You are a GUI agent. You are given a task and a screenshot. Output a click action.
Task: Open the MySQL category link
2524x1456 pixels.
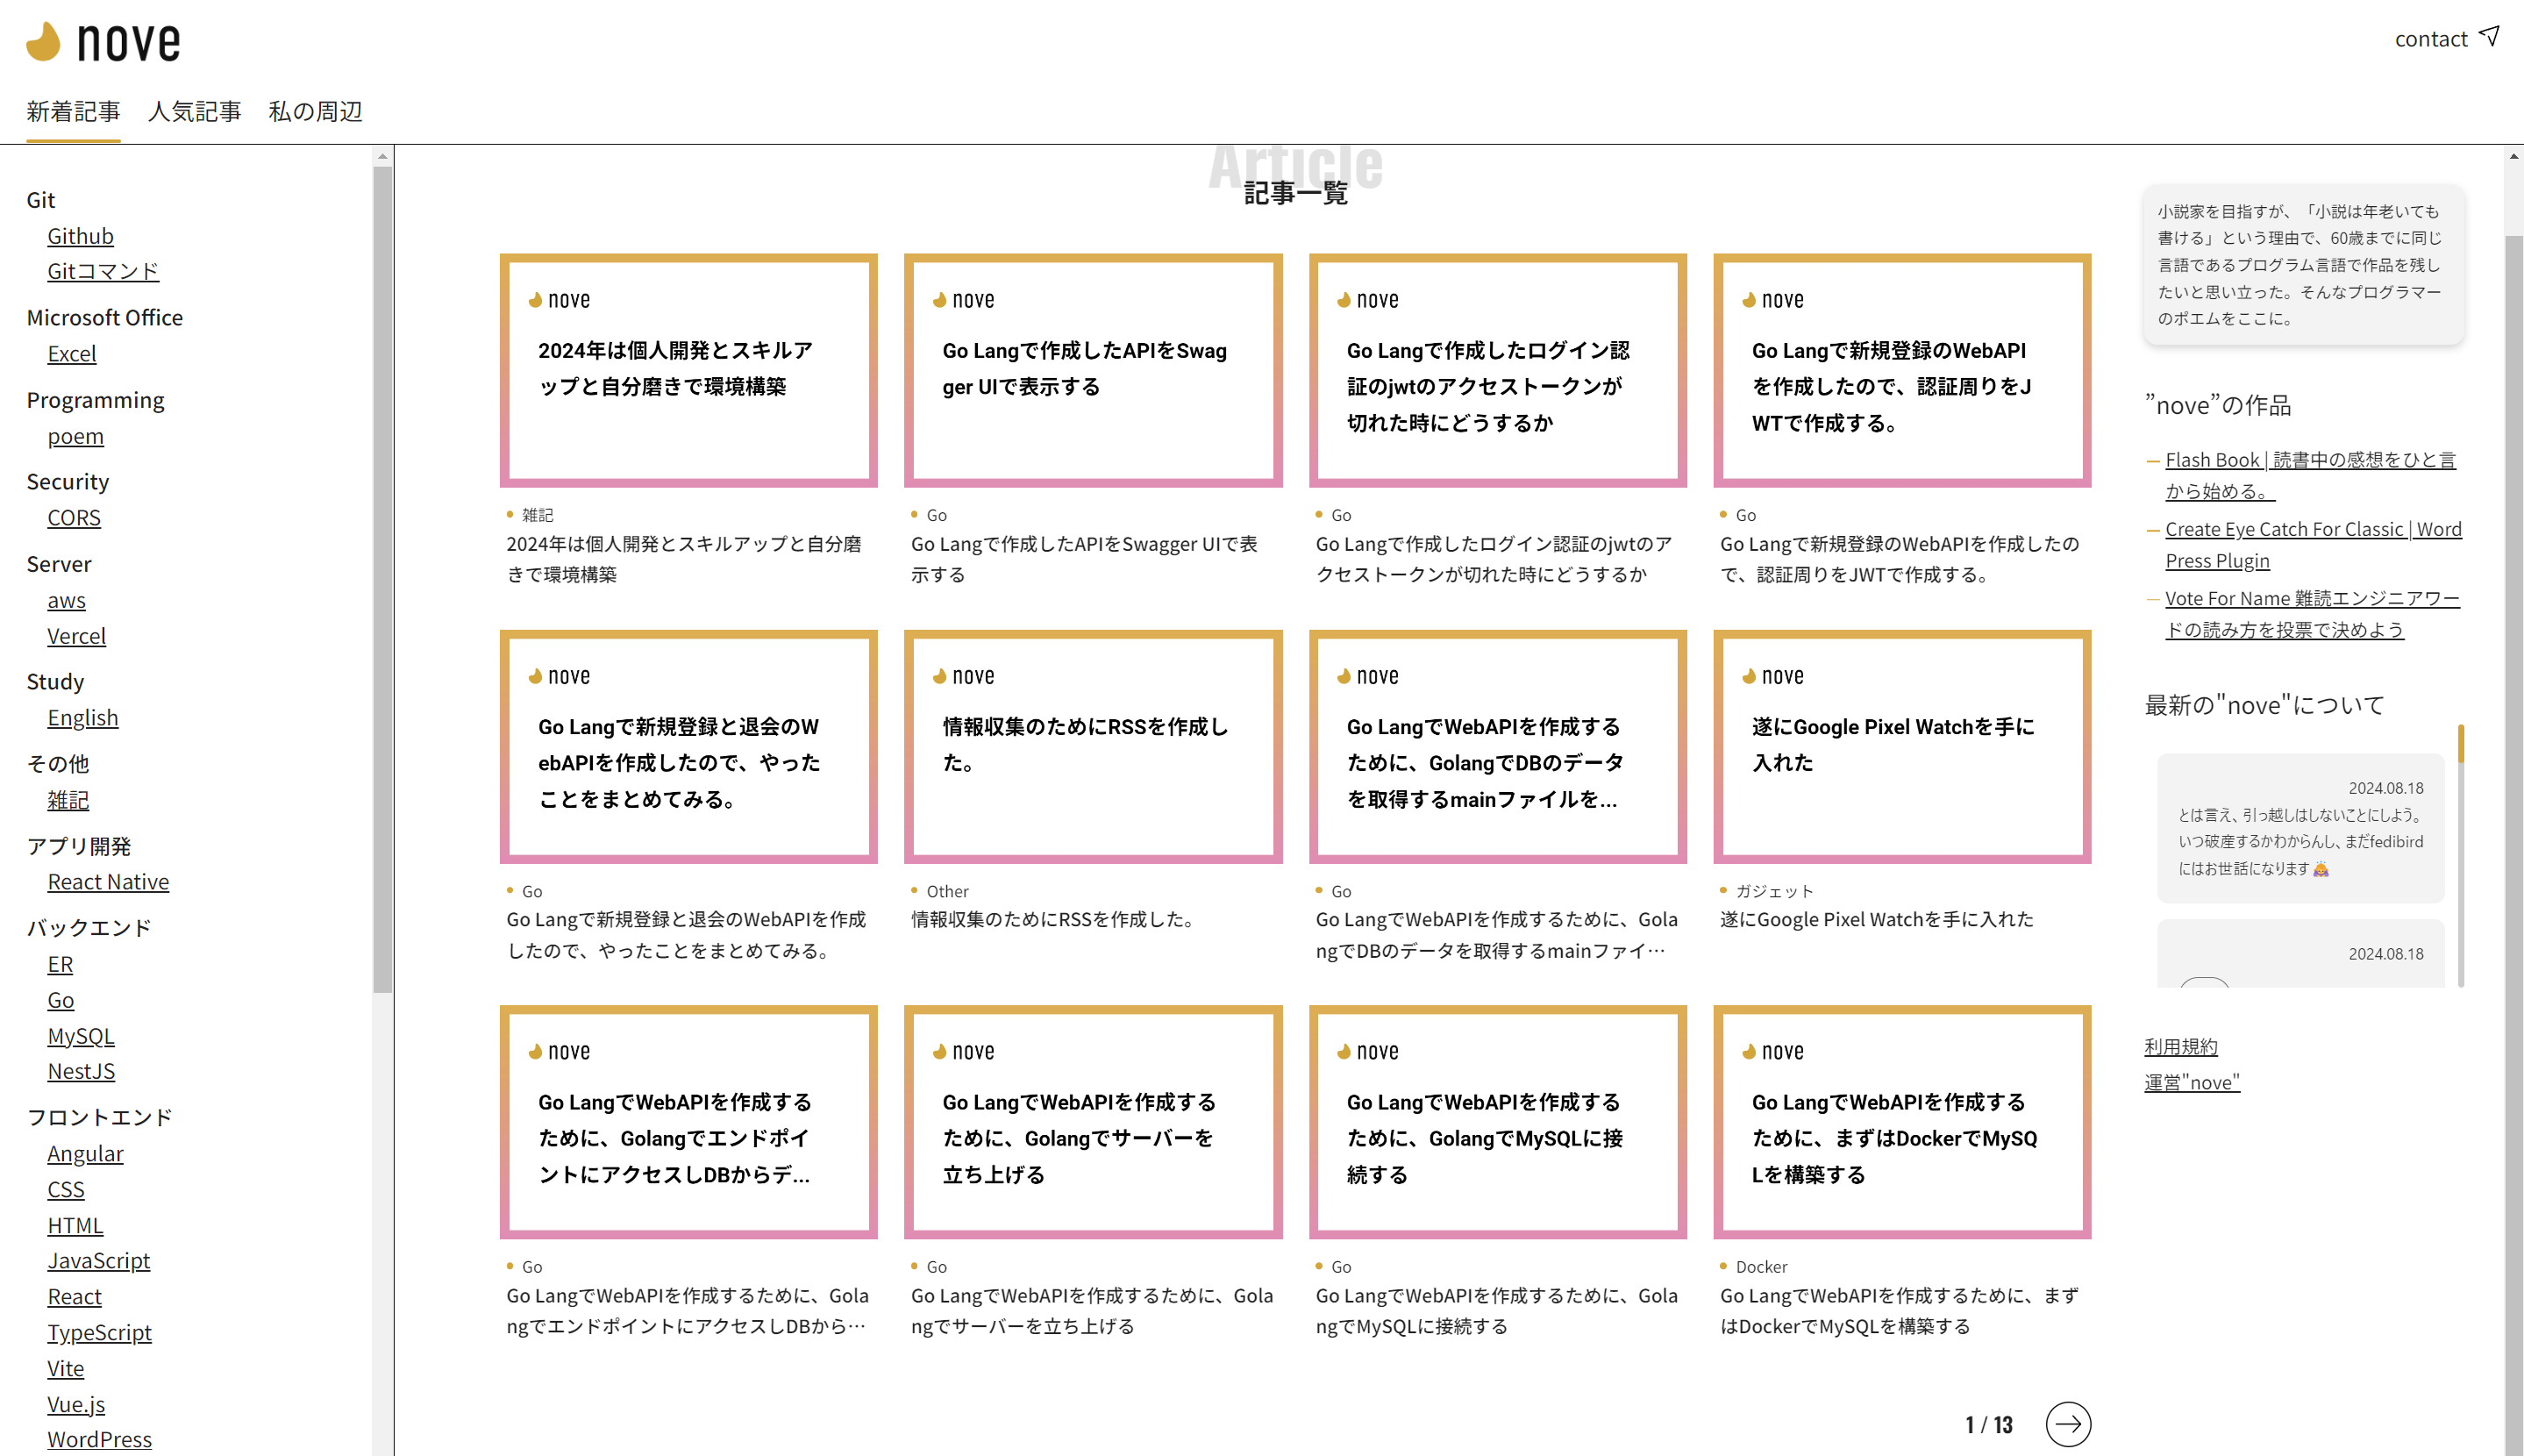(x=80, y=1036)
